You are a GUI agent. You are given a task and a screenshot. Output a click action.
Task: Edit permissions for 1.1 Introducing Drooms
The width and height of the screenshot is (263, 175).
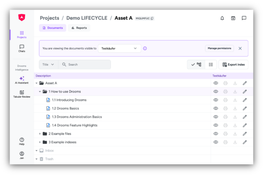(x=245, y=100)
